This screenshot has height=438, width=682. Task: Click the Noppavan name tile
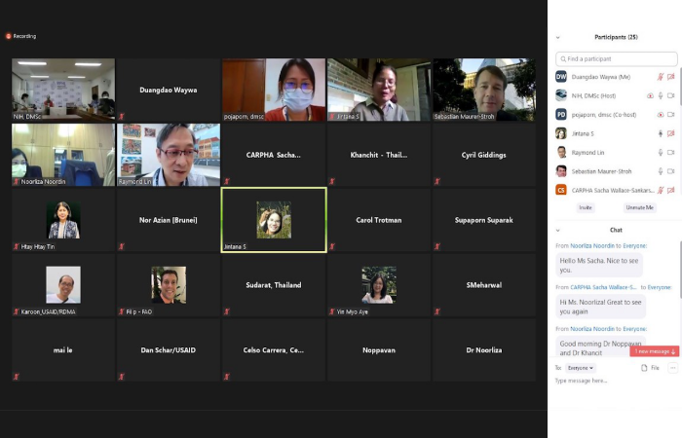click(379, 350)
